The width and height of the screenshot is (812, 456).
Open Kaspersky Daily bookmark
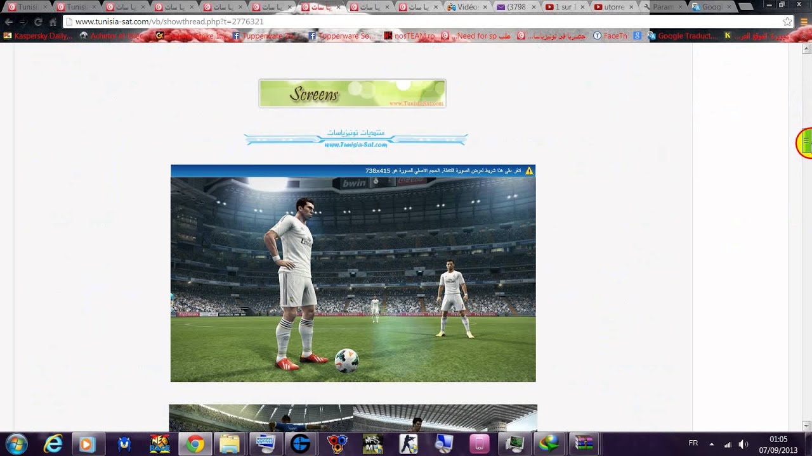[x=37, y=36]
